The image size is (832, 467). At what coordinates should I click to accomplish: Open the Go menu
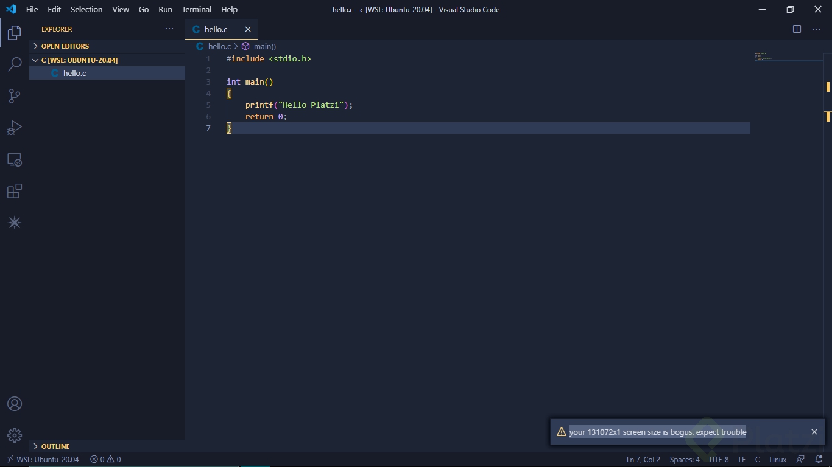(144, 9)
